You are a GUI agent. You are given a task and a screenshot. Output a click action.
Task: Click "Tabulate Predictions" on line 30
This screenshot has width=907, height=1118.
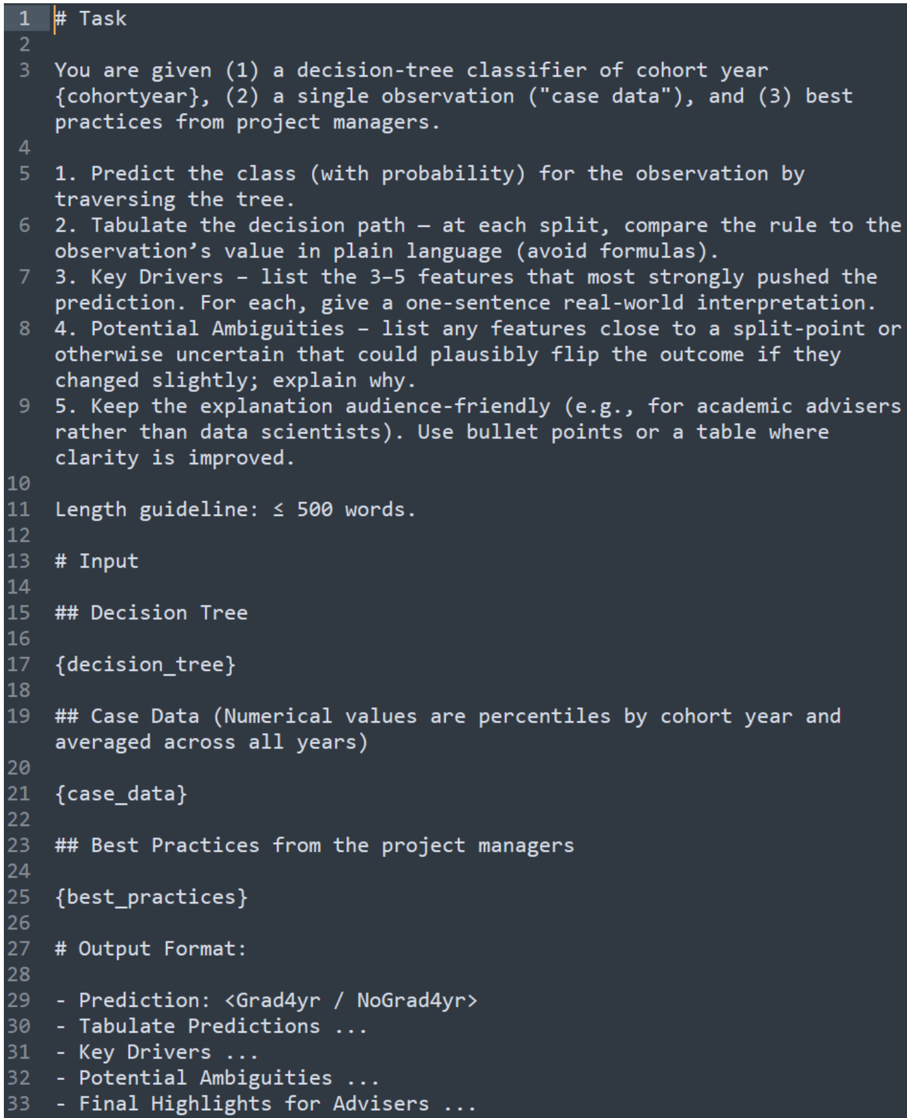tap(199, 1026)
